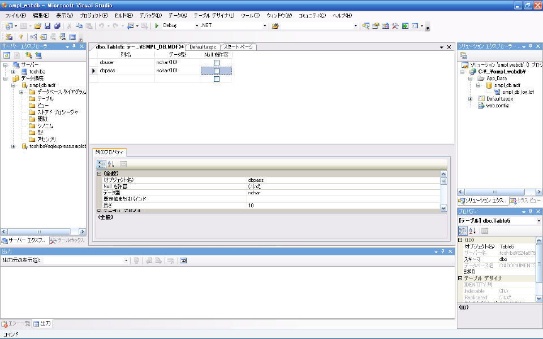Click the Find in Files icon

tap(275, 26)
